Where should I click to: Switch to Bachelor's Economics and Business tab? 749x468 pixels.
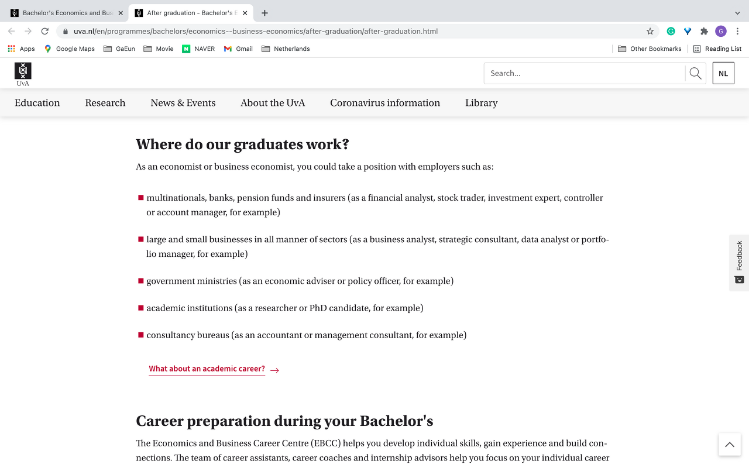pos(67,13)
